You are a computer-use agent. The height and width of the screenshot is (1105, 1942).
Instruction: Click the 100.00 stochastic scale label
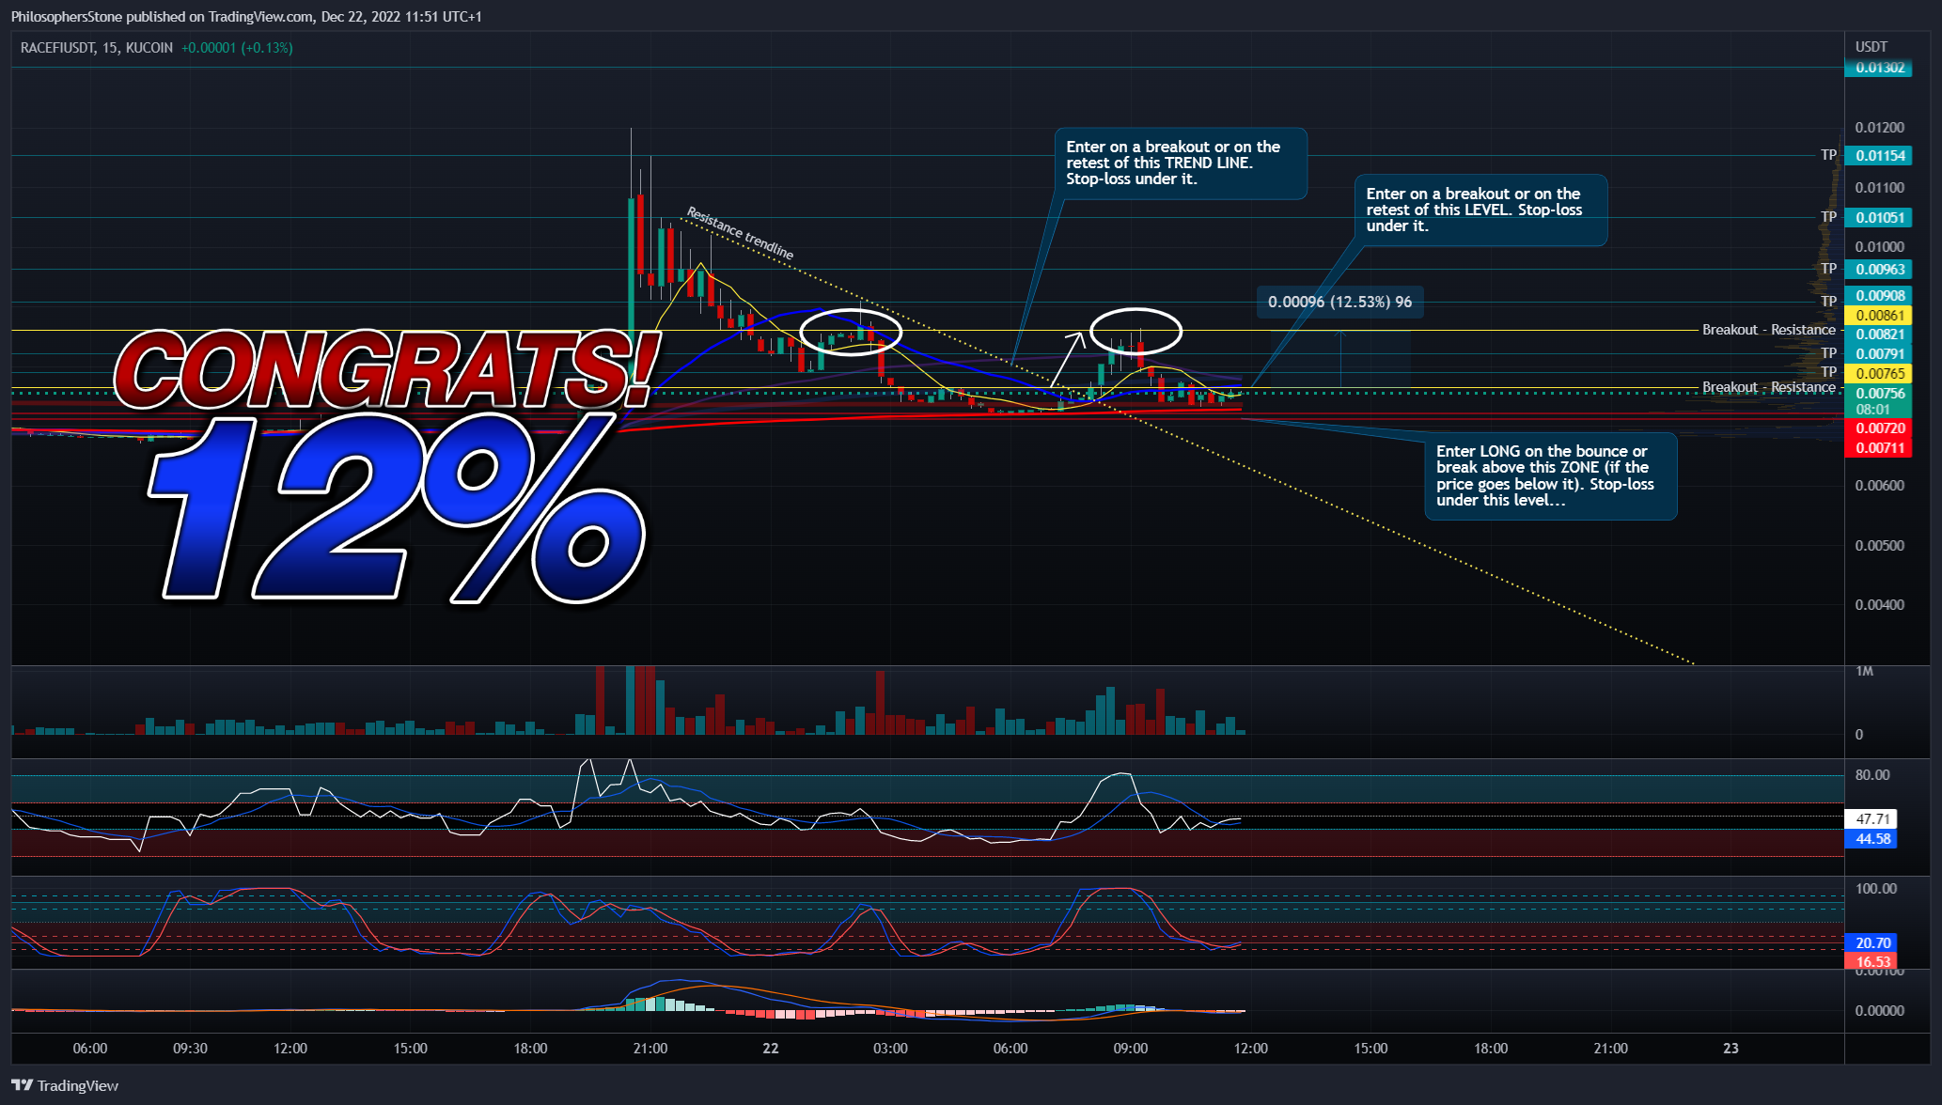(x=1875, y=889)
